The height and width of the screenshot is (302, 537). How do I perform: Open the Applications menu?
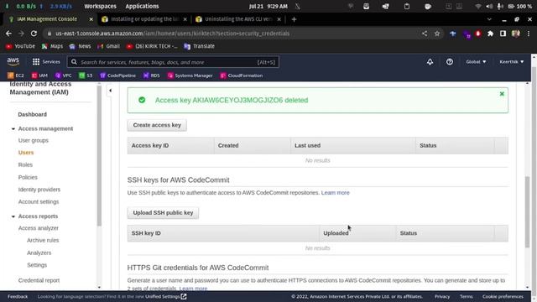click(142, 6)
